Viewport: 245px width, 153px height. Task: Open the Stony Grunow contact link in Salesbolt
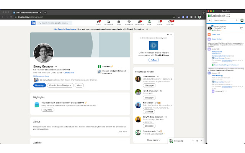[x=217, y=52]
